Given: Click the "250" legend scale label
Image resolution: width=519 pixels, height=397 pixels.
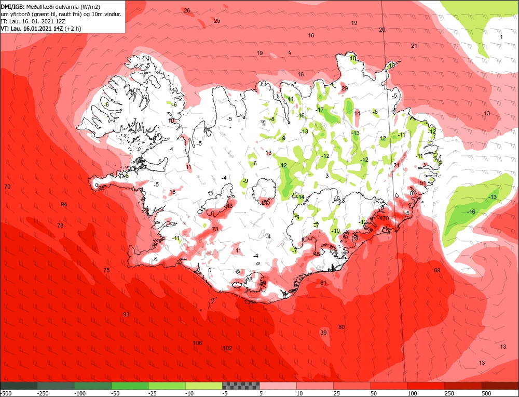Looking at the screenshot, I should (449, 393).
